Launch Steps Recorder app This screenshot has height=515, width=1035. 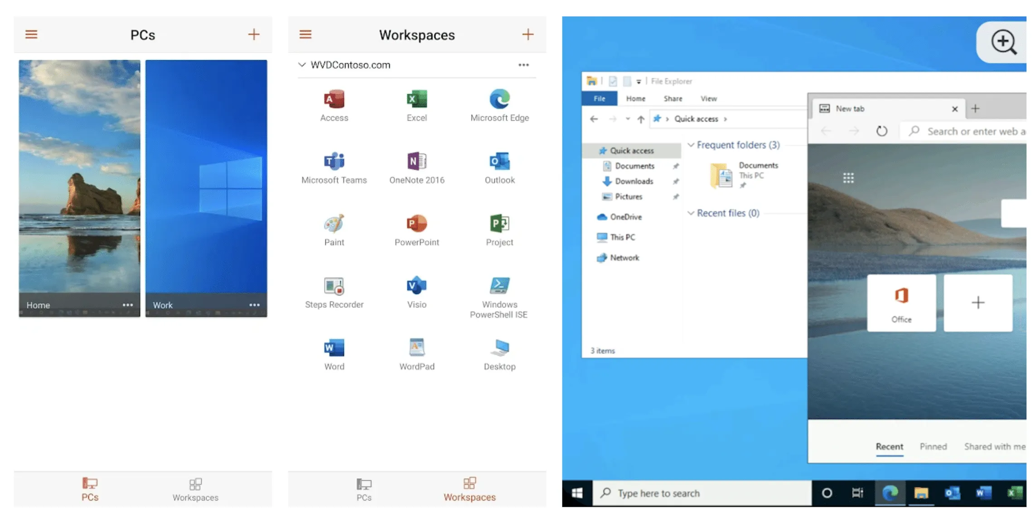pos(334,292)
